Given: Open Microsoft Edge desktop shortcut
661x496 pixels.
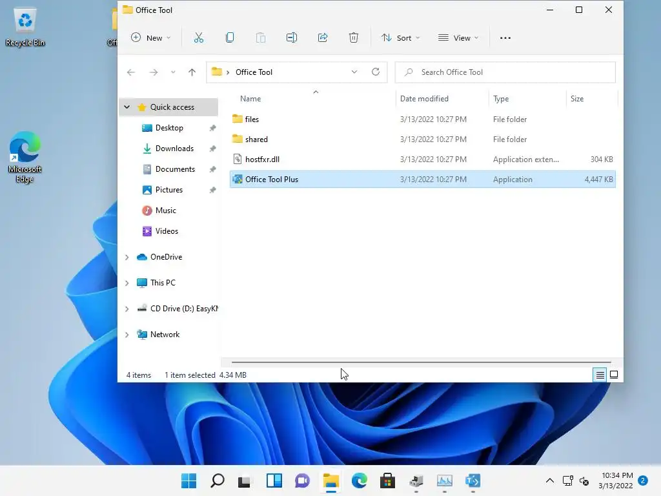Looking at the screenshot, I should tap(25, 157).
